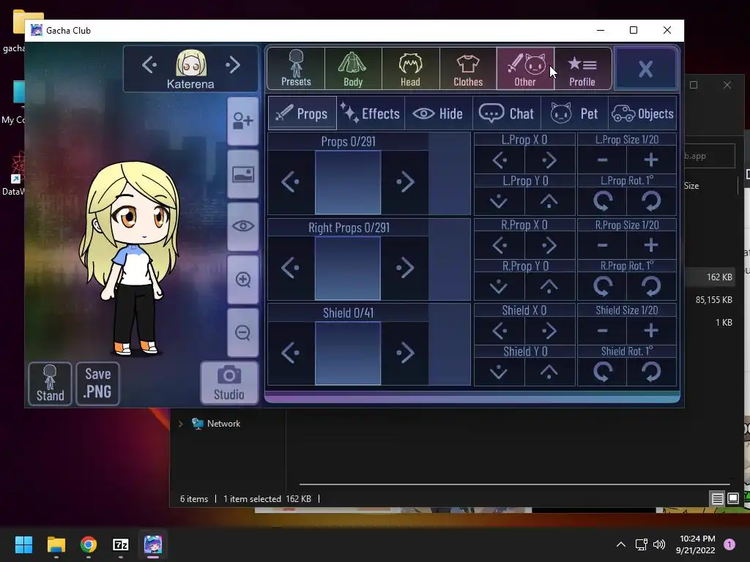Select the Pet sub-tab
This screenshot has width=750, height=562.
point(574,113)
